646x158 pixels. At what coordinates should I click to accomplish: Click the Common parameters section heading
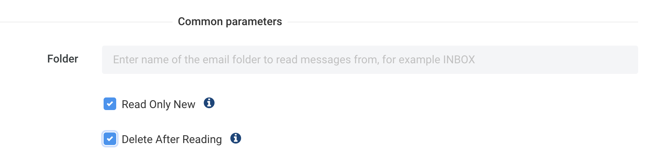[x=230, y=21]
